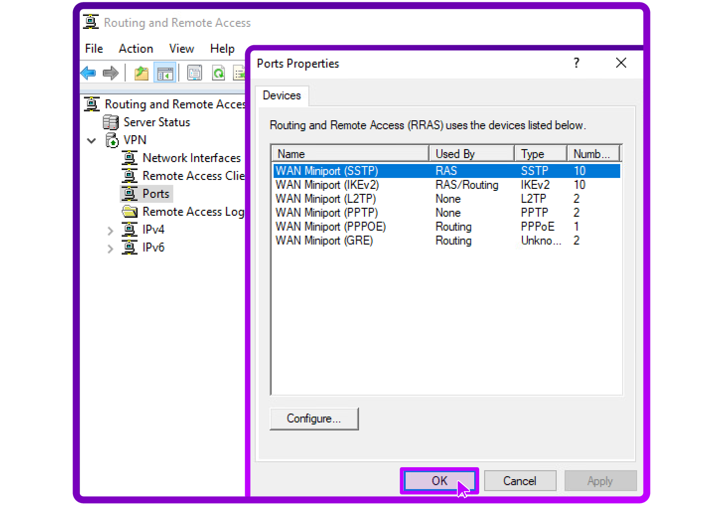
Task: Click the Refresh toolbar icon
Action: 218,73
